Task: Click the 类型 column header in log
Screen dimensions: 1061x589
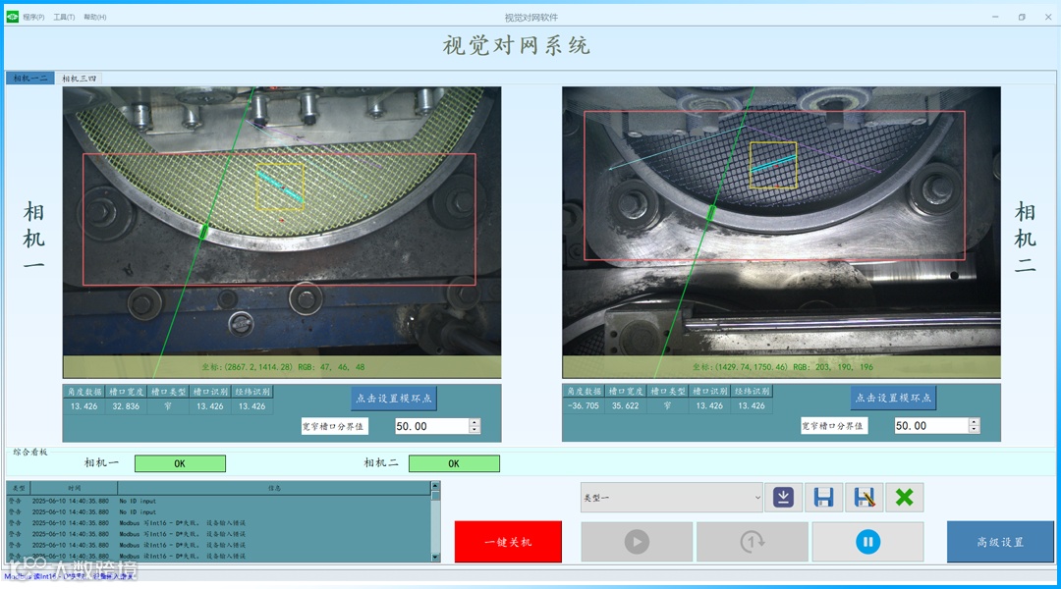Action: tap(19, 488)
